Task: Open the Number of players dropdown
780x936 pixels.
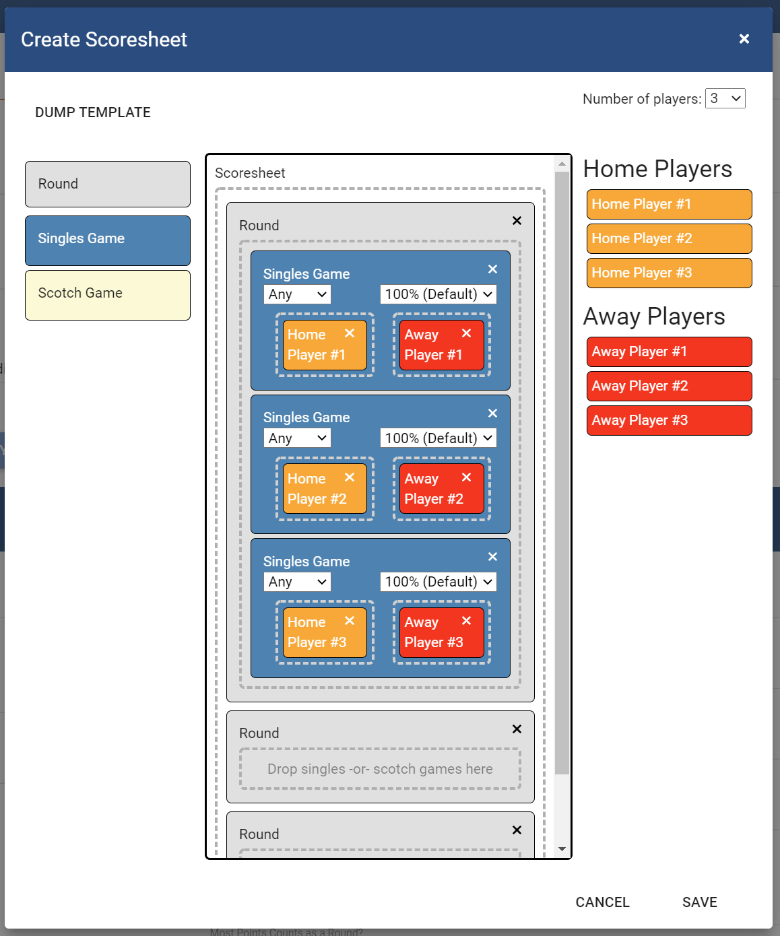Action: point(725,98)
